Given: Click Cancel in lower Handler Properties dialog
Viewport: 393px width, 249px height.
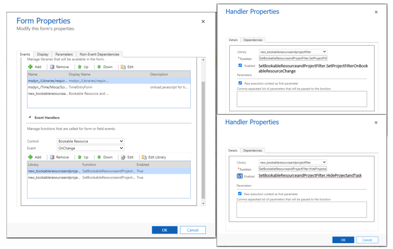Looking at the screenshot, I should click(x=367, y=240).
